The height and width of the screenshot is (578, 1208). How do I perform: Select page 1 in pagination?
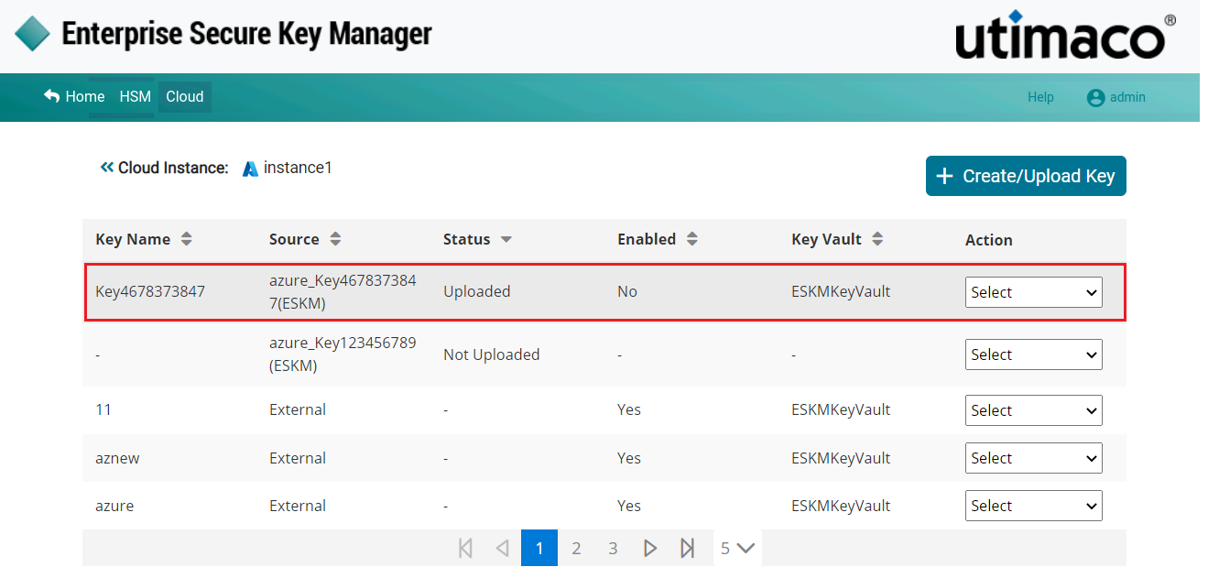point(539,549)
